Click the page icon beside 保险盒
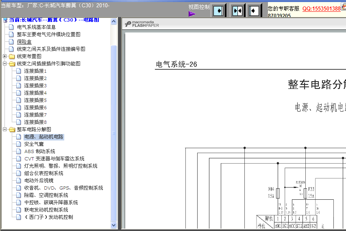Image resolution: width=346 pixels, height=231 pixels. coord(11,42)
